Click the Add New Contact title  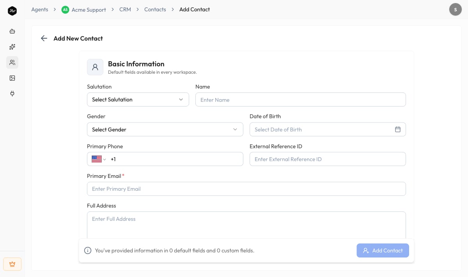coord(78,38)
